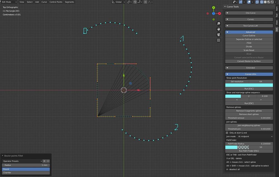Click the X-Ray toggle icon in header
Viewport: 279px width, 177px height.
[257, 2]
